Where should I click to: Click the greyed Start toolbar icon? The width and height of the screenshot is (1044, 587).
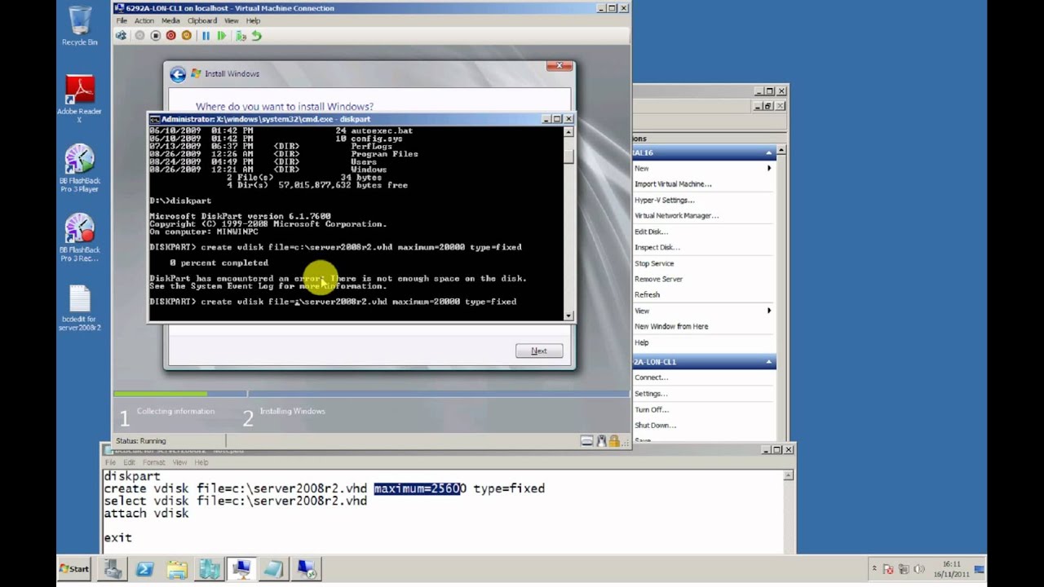point(139,36)
